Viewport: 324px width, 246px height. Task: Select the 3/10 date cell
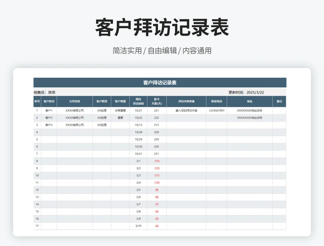click(138, 226)
